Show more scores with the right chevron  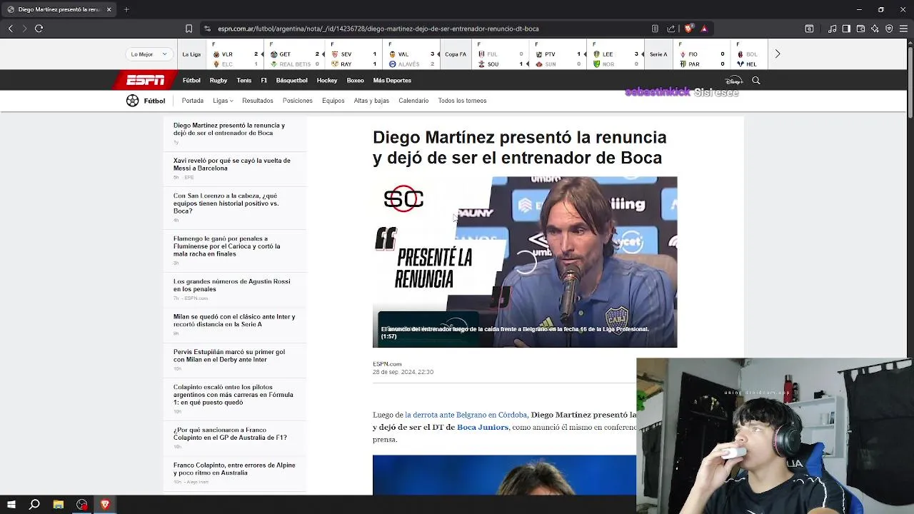[x=778, y=54]
